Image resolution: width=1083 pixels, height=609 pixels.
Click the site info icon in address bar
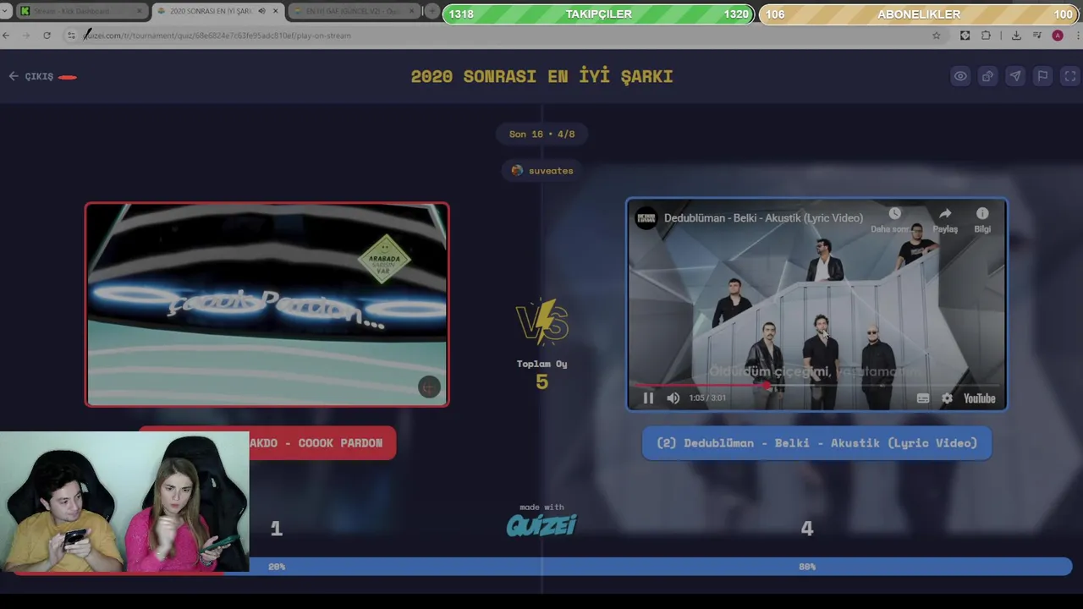(72, 36)
